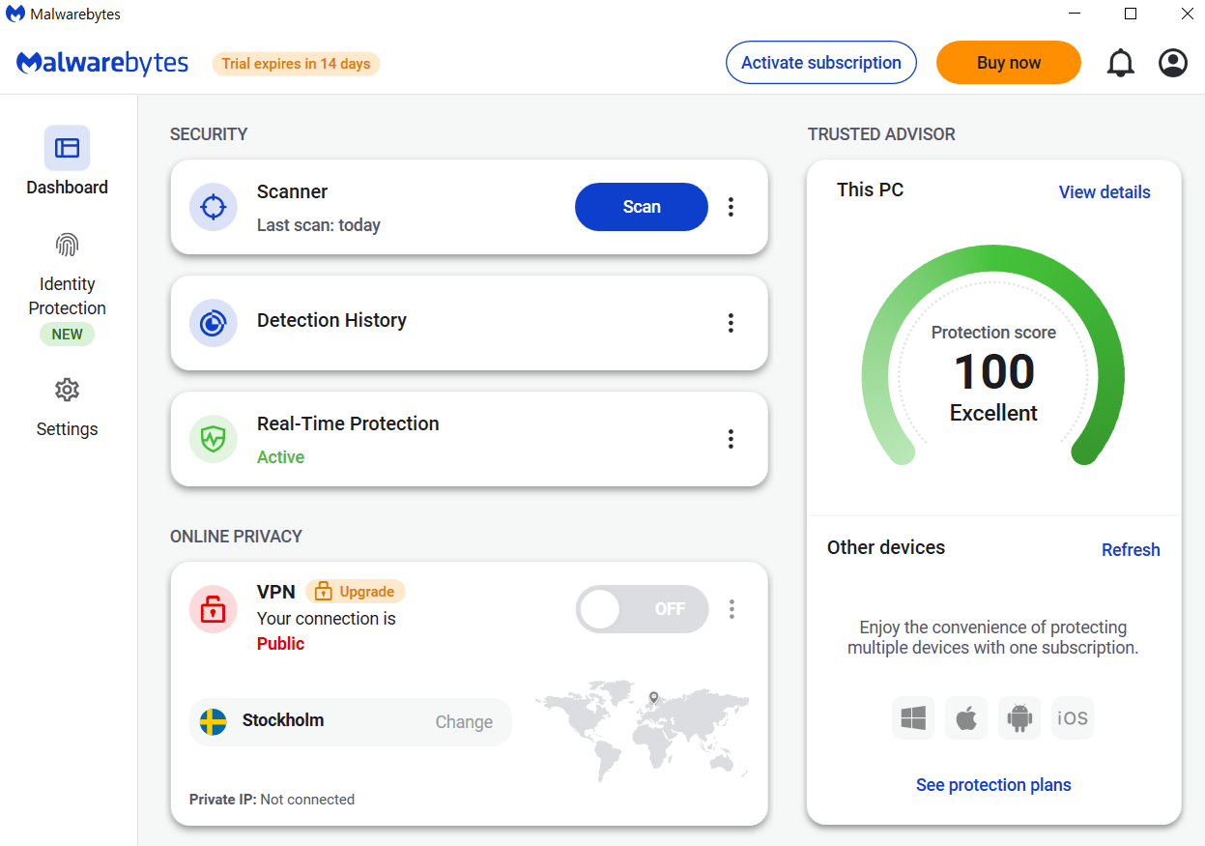Open Detection History more options menu
1205x846 pixels.
[x=731, y=323]
